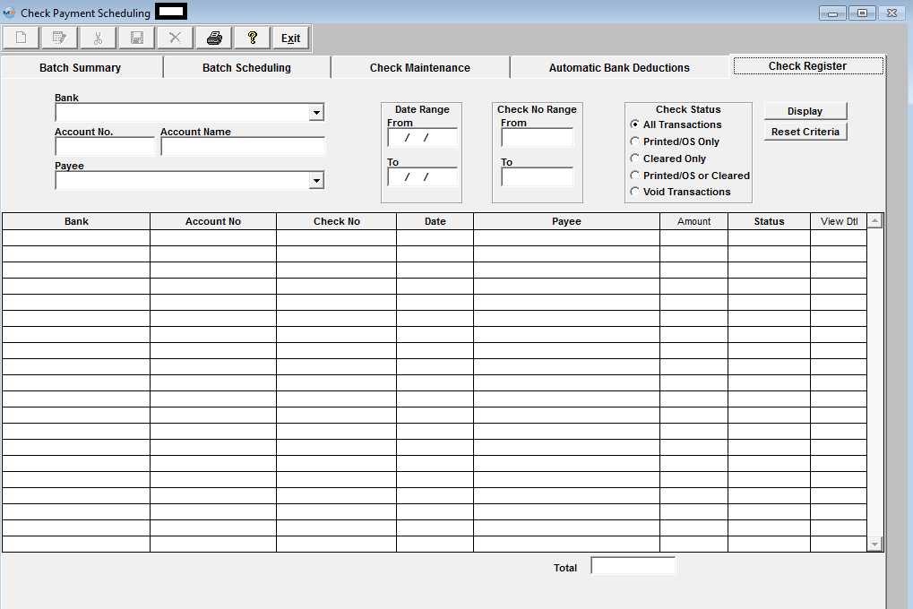This screenshot has height=609, width=913.
Task: Open the Payee dropdown arrow
Action: (316, 181)
